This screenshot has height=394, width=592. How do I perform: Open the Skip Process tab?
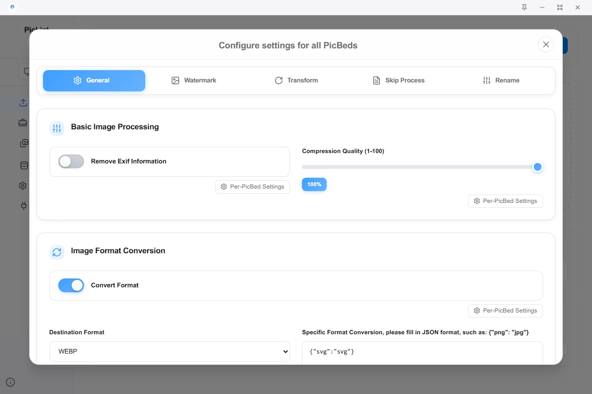pyautogui.click(x=398, y=80)
